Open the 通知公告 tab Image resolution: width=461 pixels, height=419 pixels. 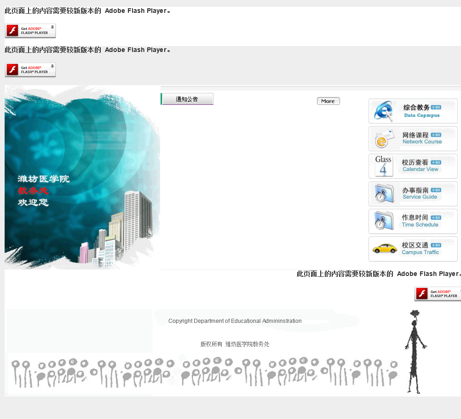pyautogui.click(x=187, y=99)
